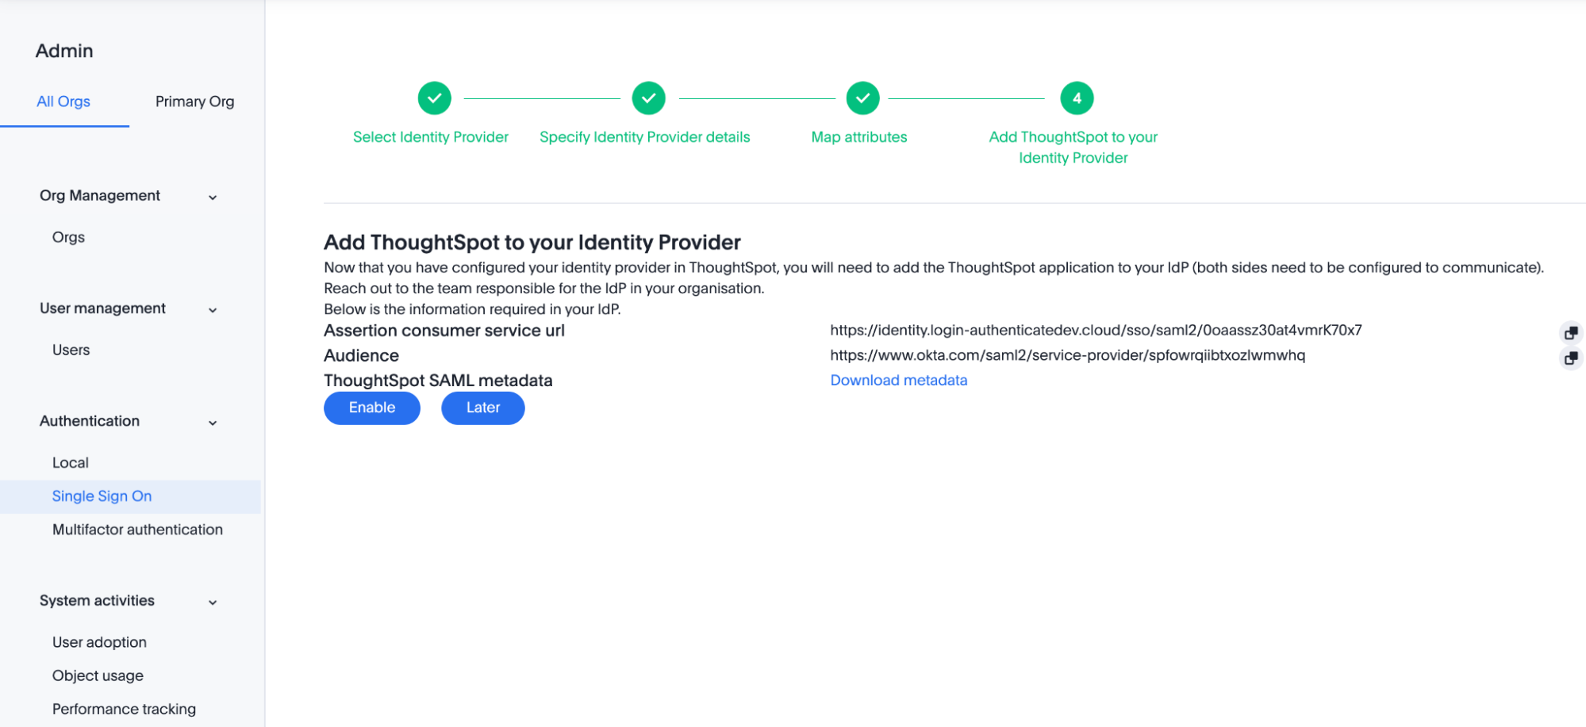Copy the Assertion consumer service url
Viewport: 1586px width, 727px height.
pyautogui.click(x=1572, y=332)
